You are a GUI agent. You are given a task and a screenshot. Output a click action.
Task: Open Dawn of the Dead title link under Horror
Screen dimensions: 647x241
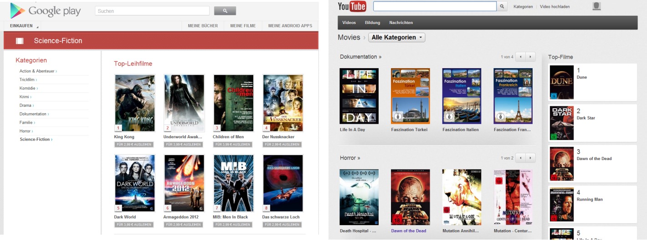(409, 231)
